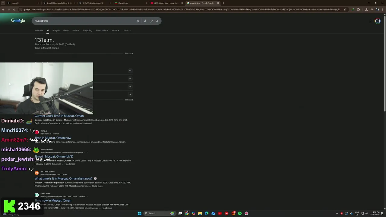Click the page vertical scrollbar
This screenshot has height=217, width=386.
tap(384, 64)
